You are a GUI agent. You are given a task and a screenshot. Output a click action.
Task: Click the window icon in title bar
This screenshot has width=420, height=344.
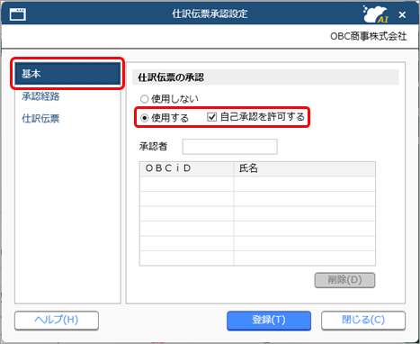[x=18, y=14]
